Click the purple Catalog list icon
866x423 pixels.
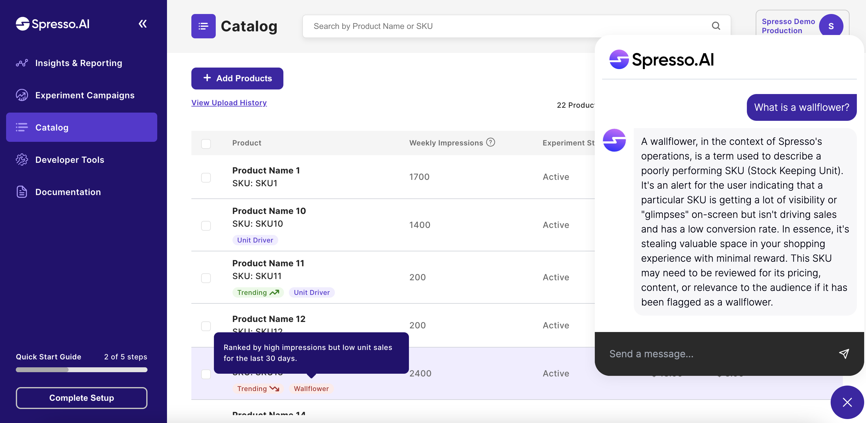(x=203, y=26)
